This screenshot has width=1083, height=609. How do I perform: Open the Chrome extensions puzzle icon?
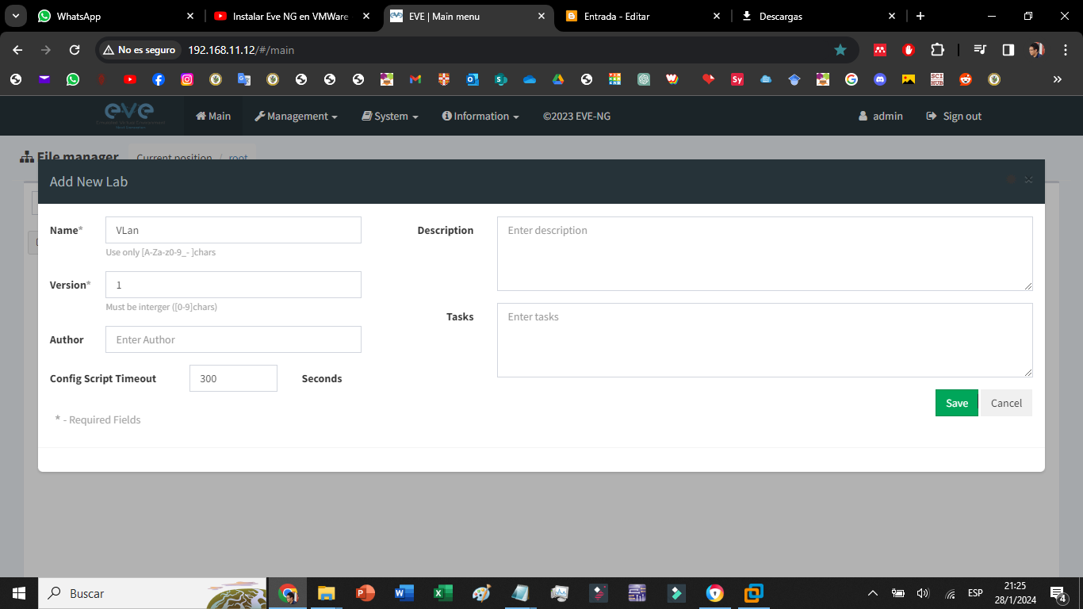coord(937,50)
